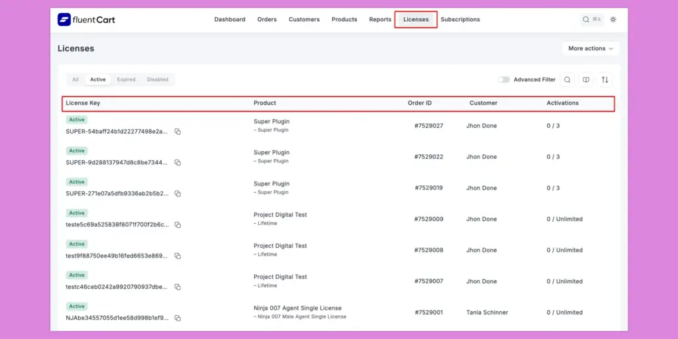Click the Activations column header
Image resolution: width=678 pixels, height=339 pixels.
pyautogui.click(x=563, y=103)
